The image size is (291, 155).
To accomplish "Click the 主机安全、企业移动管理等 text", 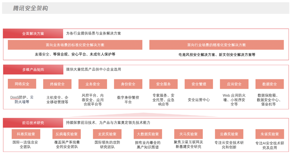I will [57, 100].
